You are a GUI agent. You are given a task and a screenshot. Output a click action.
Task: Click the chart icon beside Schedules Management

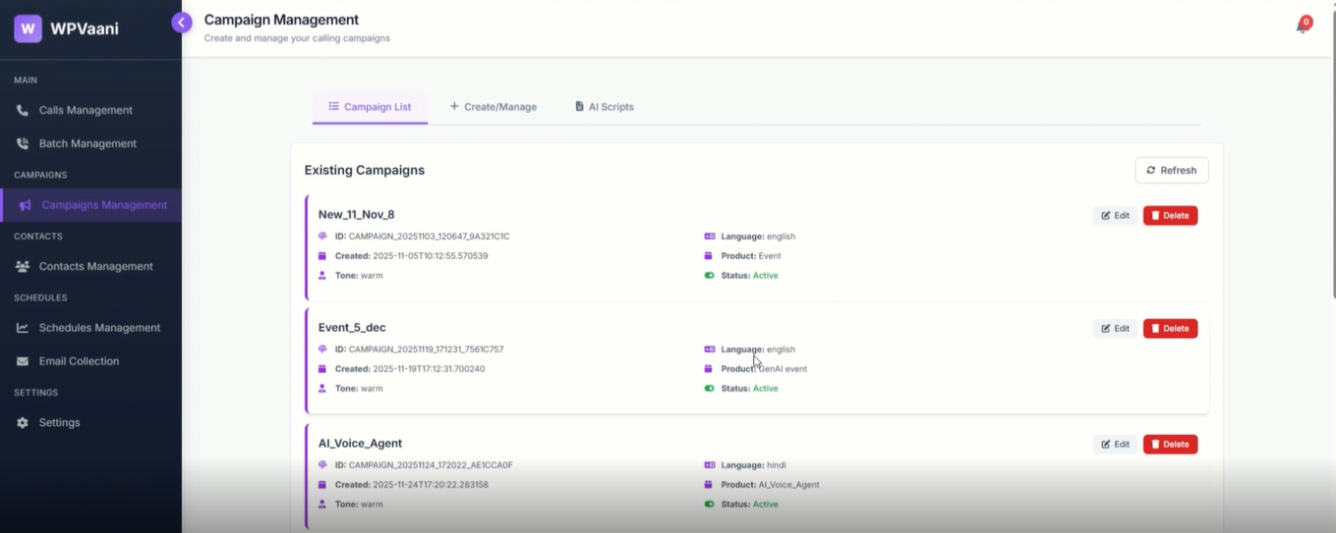(23, 328)
